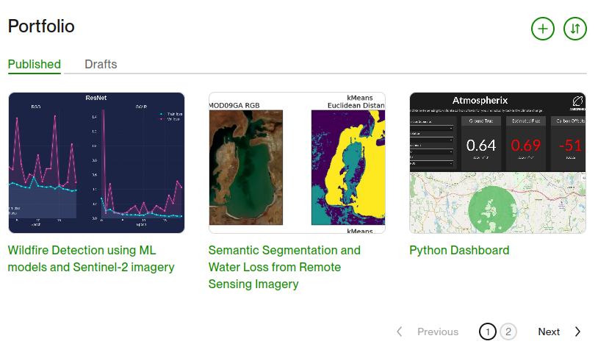Go to page 1 of the portfolio
The width and height of the screenshot is (598, 358).
click(487, 332)
